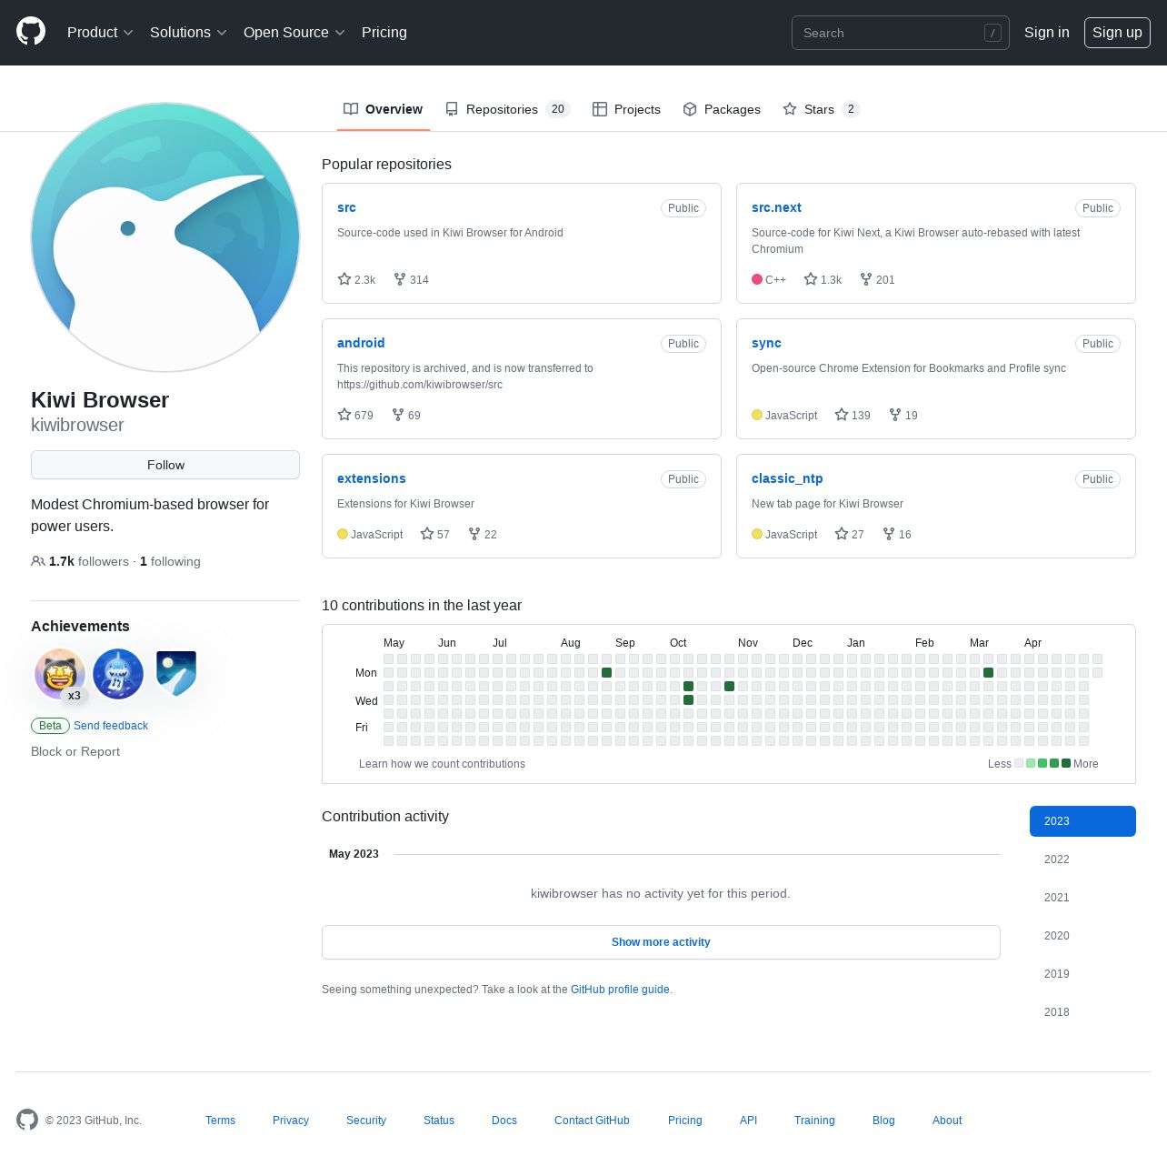The width and height of the screenshot is (1167, 1176).
Task: Open the Open Source dropdown
Action: 294,33
